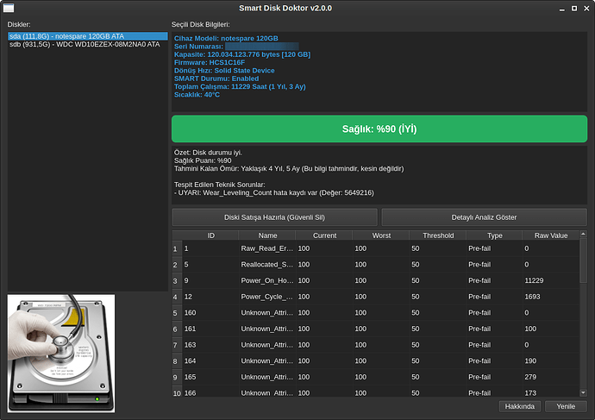This screenshot has height=420, width=595.
Task: Click the Hakkında button
Action: coord(519,406)
